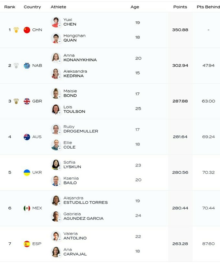Open Lois Toulson's profile link
Image resolution: width=220 pixels, height=265 pixels.
74,109
